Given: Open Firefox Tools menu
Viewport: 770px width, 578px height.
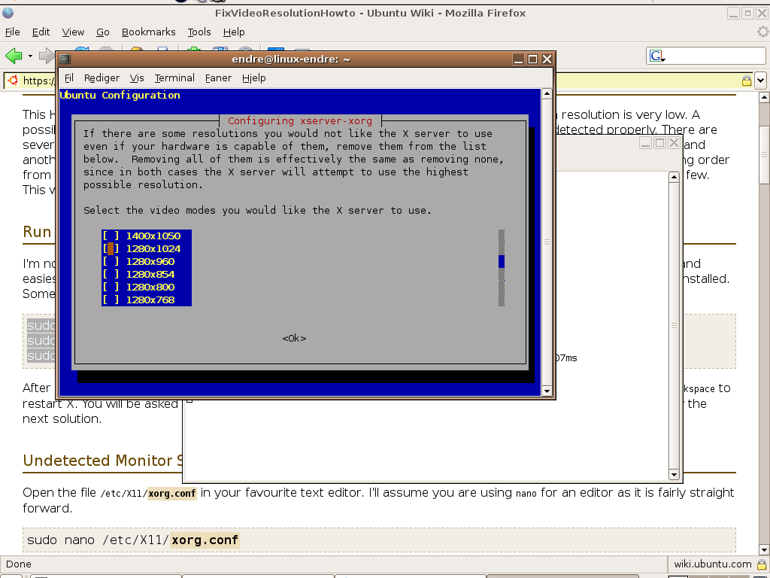Looking at the screenshot, I should pyautogui.click(x=199, y=32).
